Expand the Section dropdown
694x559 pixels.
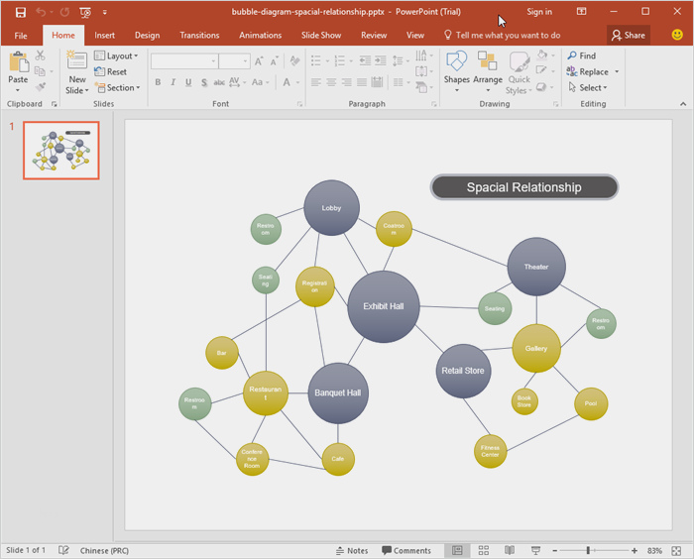tap(120, 88)
